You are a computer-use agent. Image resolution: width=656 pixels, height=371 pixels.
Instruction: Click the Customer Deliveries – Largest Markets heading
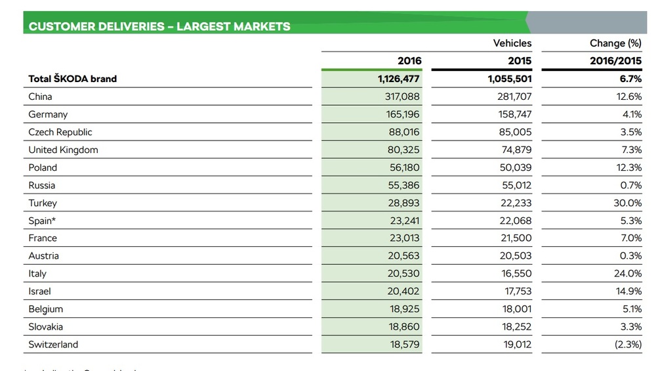159,26
